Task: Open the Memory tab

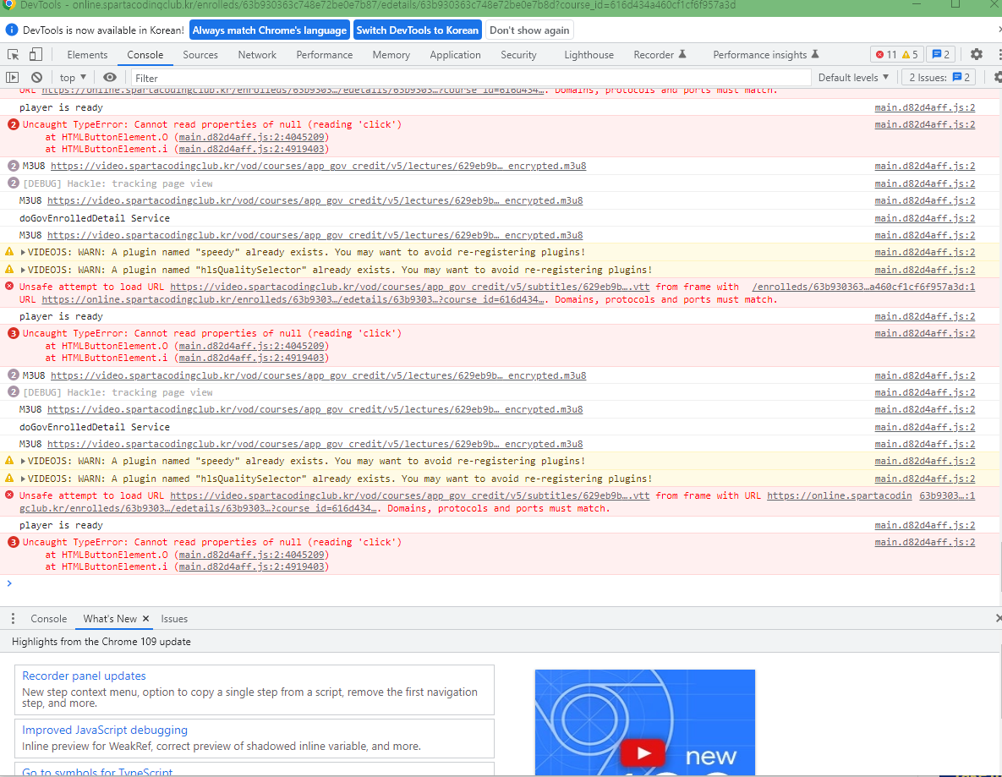Action: (x=391, y=54)
